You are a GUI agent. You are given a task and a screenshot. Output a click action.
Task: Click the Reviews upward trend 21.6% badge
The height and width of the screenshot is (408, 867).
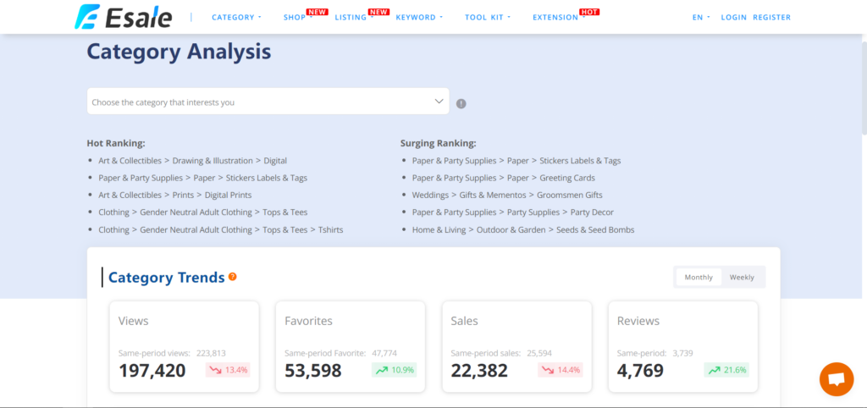726,370
